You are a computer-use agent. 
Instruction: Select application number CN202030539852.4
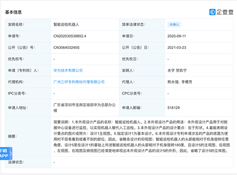click(x=70, y=36)
